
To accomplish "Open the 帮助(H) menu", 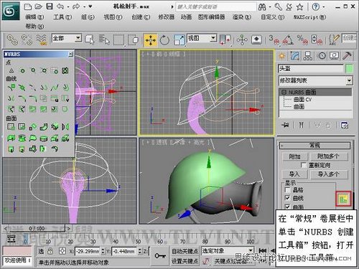I will tap(34, 26).
